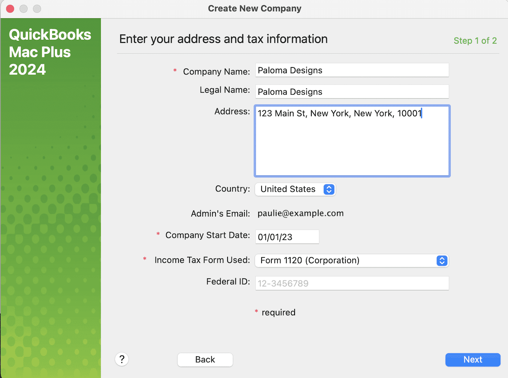Screen dimensions: 508x378
Task: Click the red close window button
Action: tap(10, 9)
